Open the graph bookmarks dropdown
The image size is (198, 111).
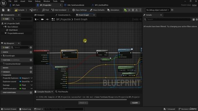(37, 19)
